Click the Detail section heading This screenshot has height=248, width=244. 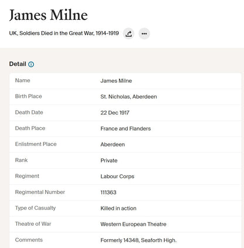point(18,64)
